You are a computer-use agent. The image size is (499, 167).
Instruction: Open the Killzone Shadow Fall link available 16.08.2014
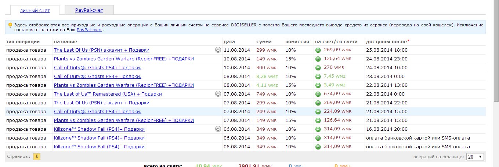[99, 129]
